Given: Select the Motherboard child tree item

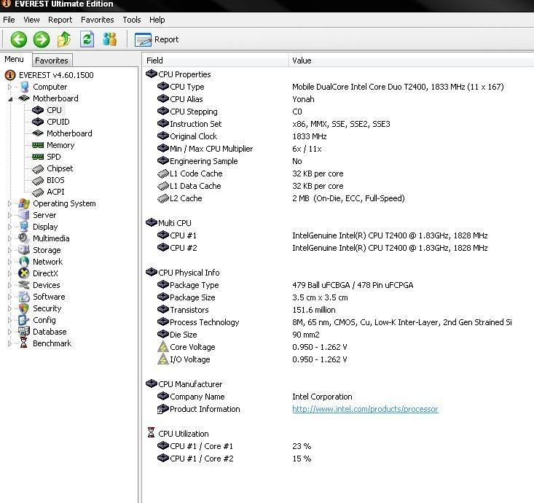Looking at the screenshot, I should (69, 133).
